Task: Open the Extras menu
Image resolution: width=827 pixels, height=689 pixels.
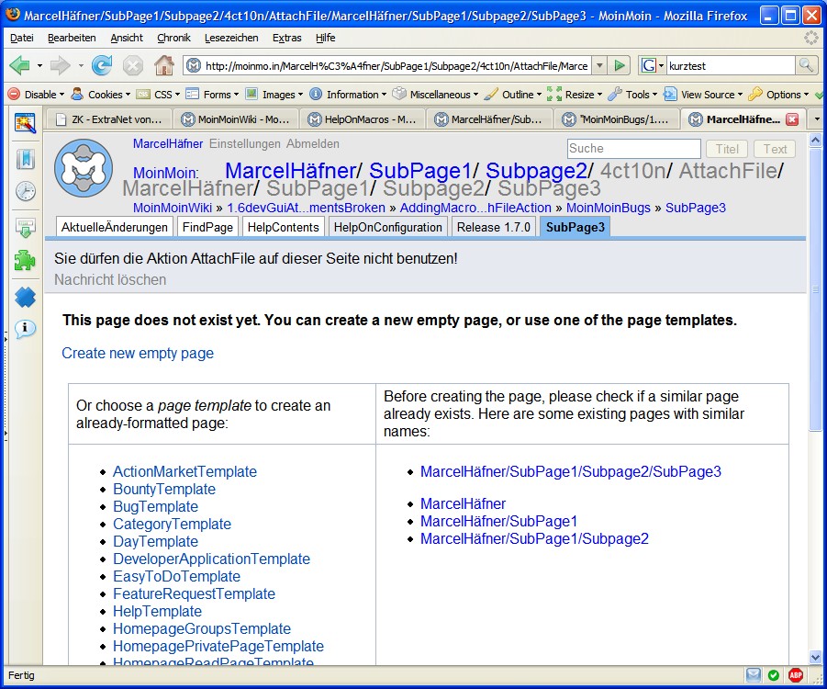Action: 287,38
